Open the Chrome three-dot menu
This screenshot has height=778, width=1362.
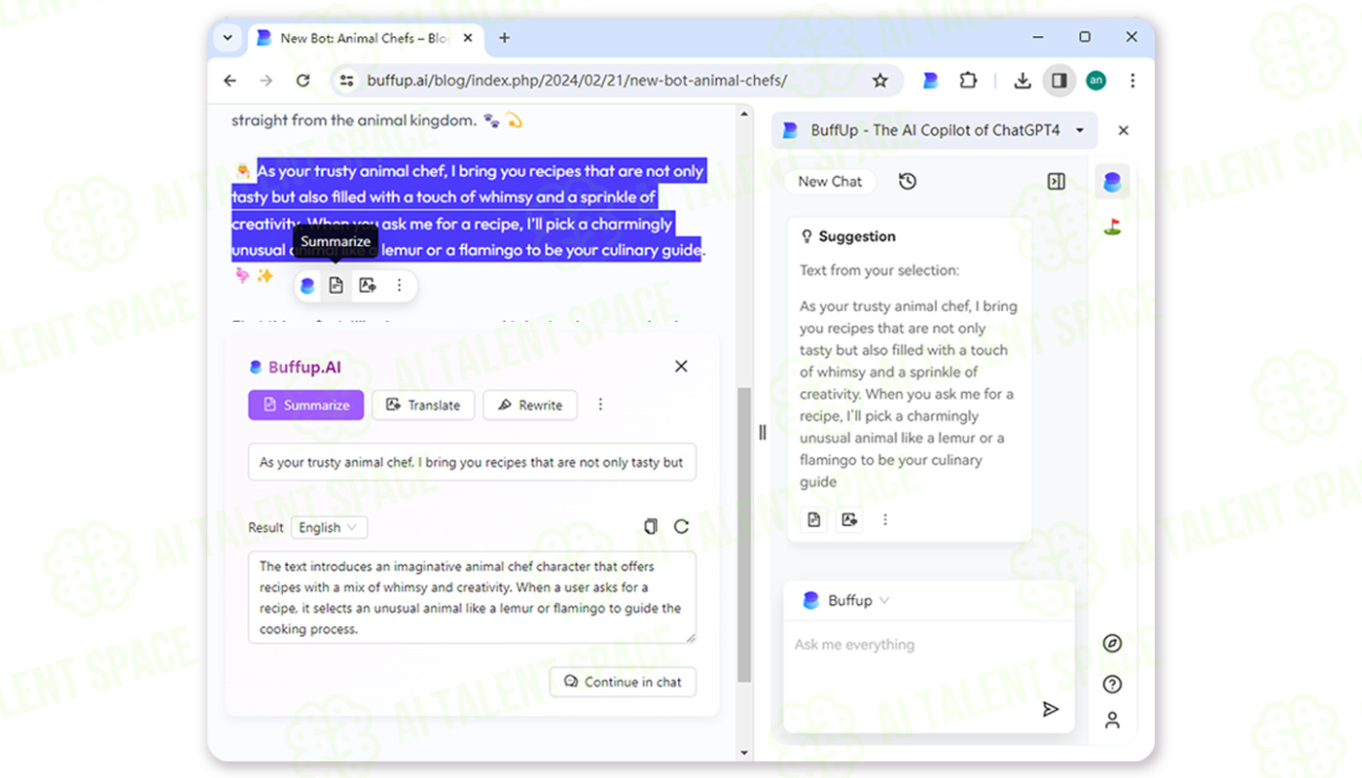(1132, 81)
